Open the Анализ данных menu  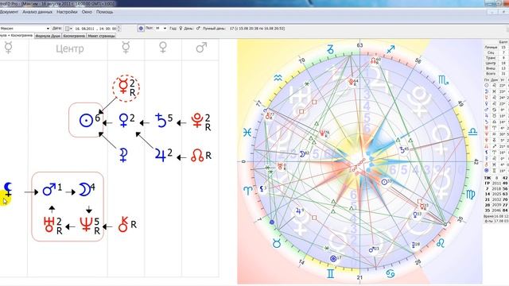(37, 12)
